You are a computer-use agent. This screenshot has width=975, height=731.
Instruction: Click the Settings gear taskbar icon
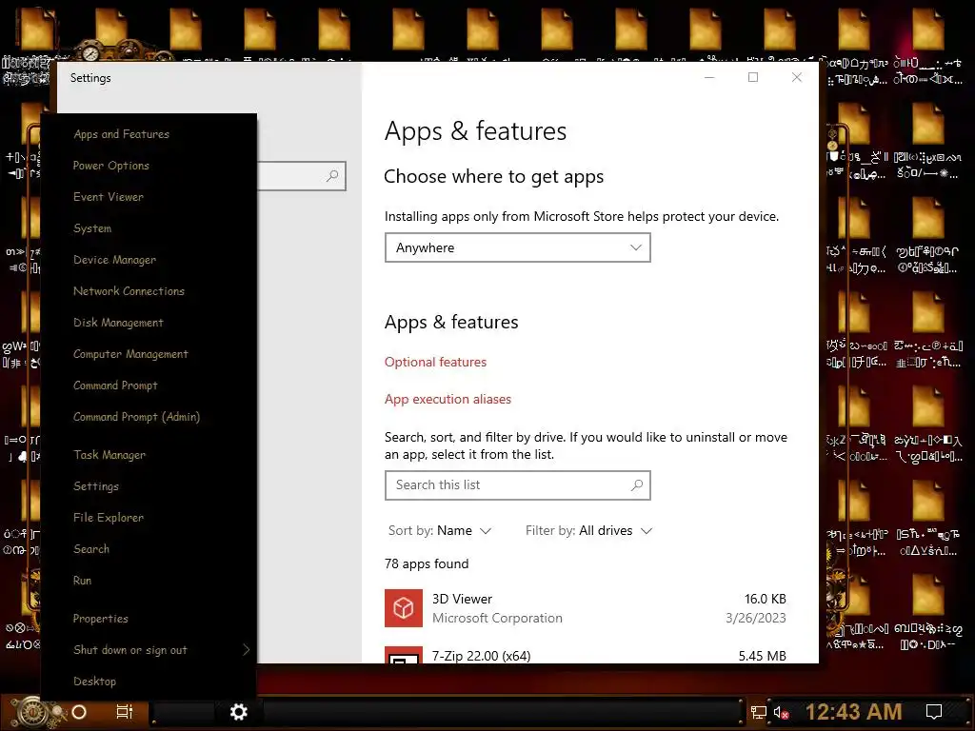pos(239,712)
